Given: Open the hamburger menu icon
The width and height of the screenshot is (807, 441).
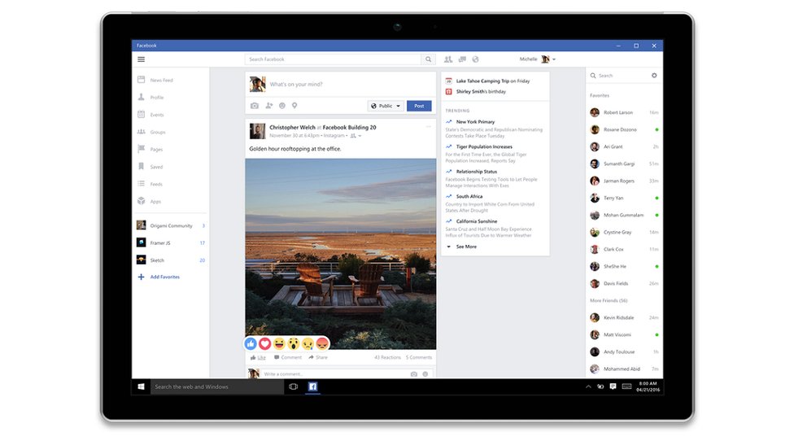Looking at the screenshot, I should [x=141, y=59].
